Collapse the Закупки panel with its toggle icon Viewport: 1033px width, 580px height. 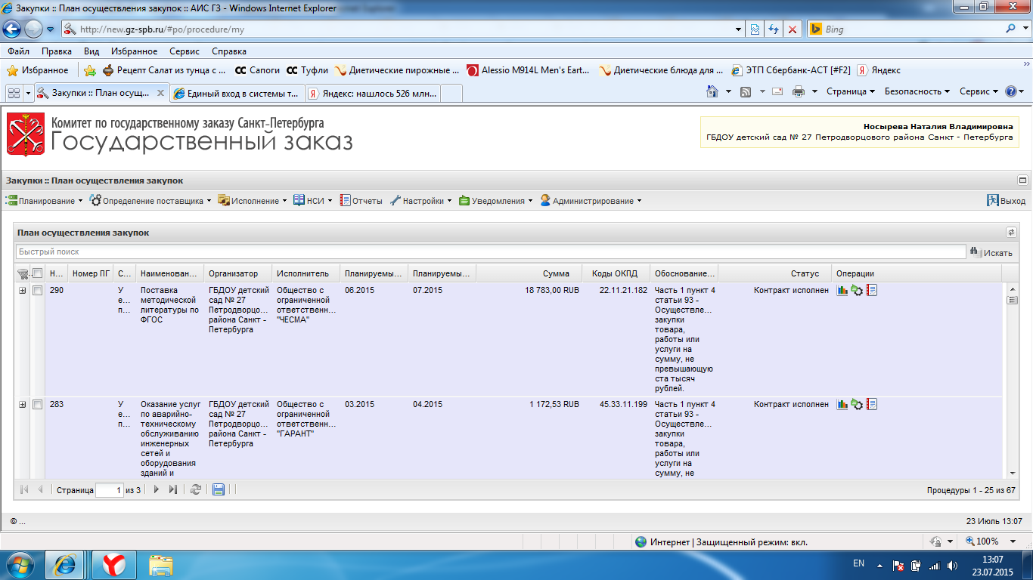1022,180
